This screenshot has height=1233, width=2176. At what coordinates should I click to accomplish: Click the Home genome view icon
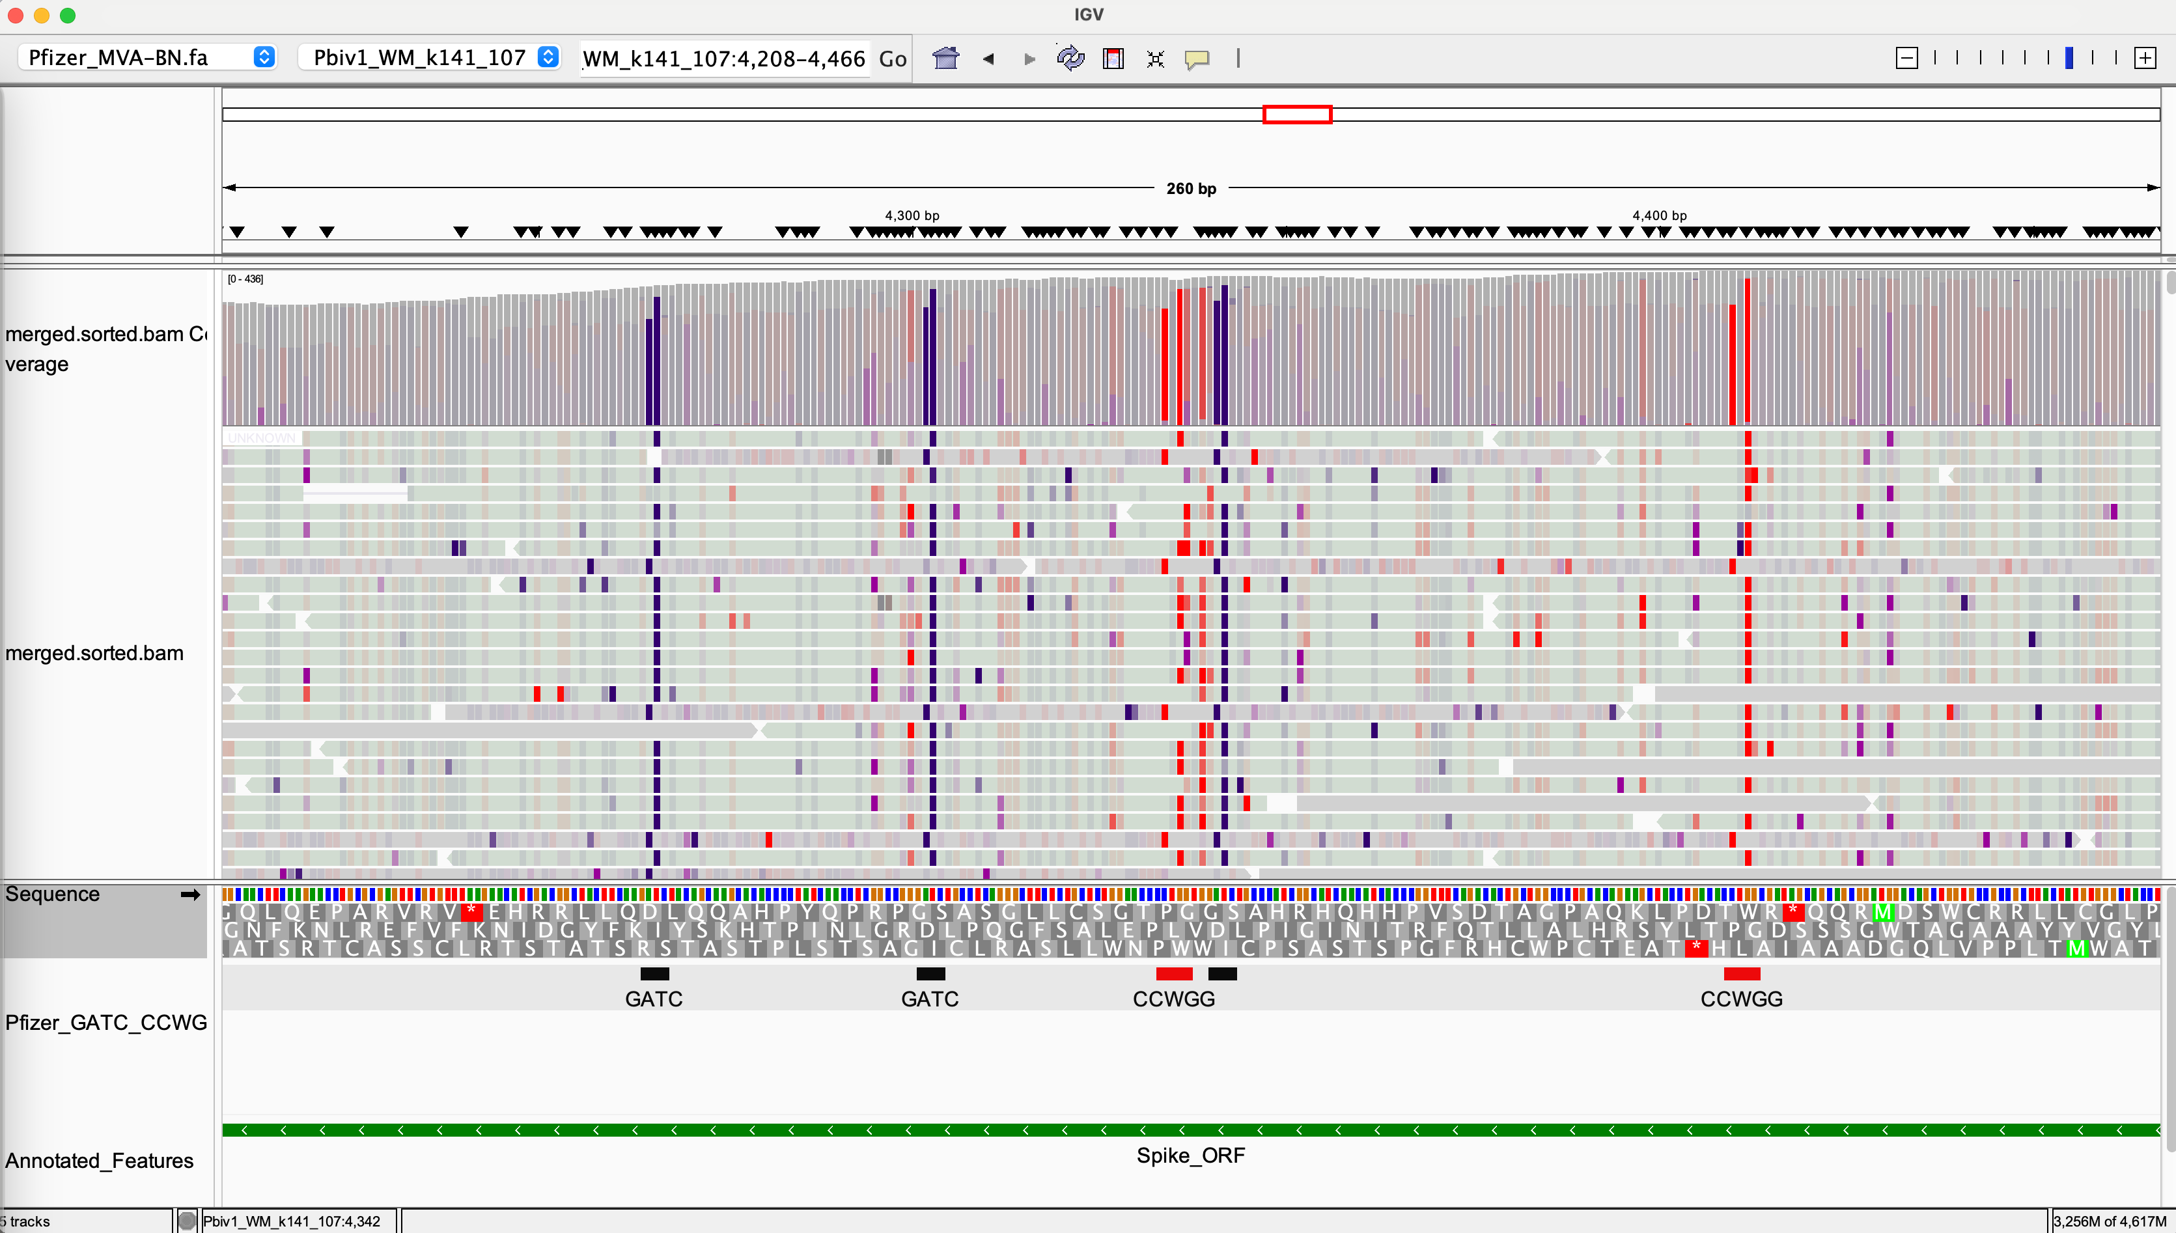coord(945,59)
